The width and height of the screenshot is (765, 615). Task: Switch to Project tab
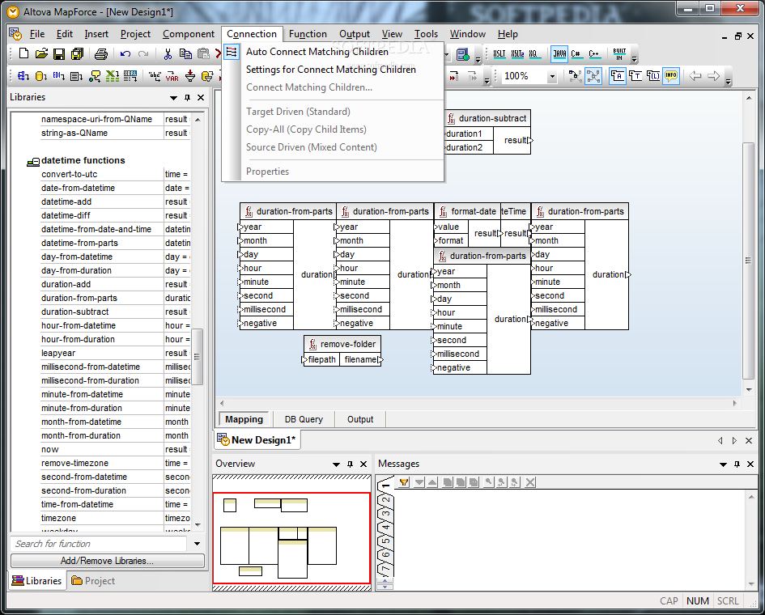click(x=93, y=581)
